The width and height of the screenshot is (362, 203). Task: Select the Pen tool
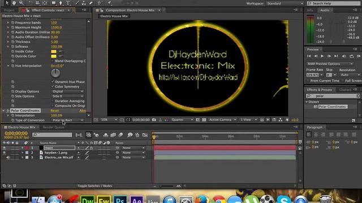click(x=61, y=3)
